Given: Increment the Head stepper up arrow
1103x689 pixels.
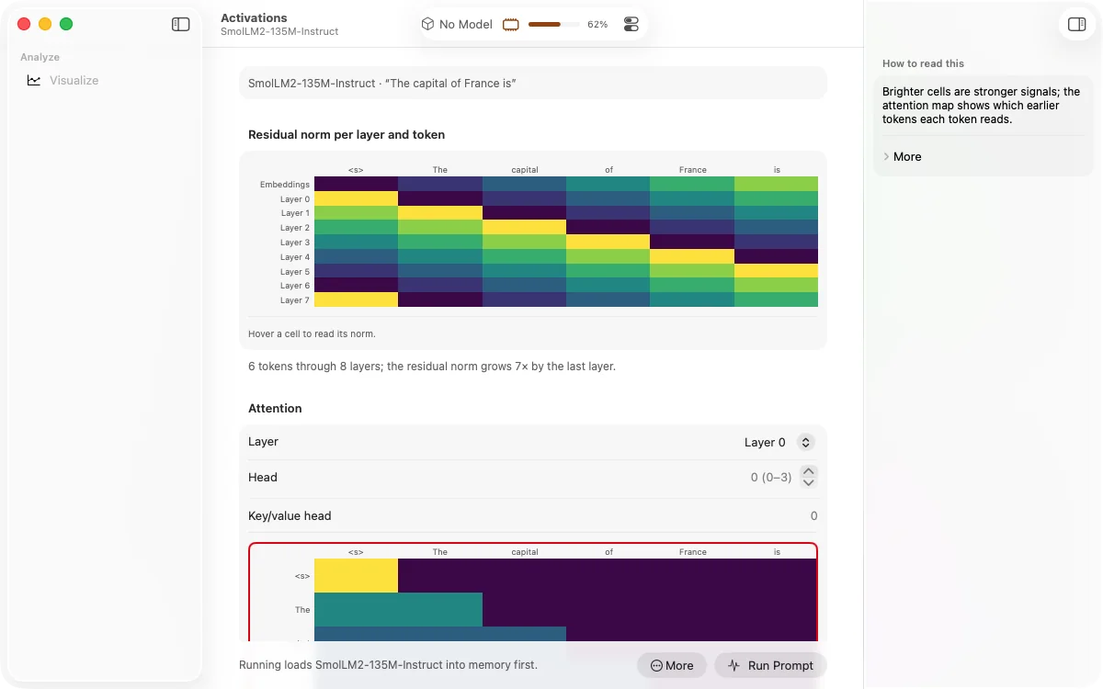Looking at the screenshot, I should pos(809,471).
